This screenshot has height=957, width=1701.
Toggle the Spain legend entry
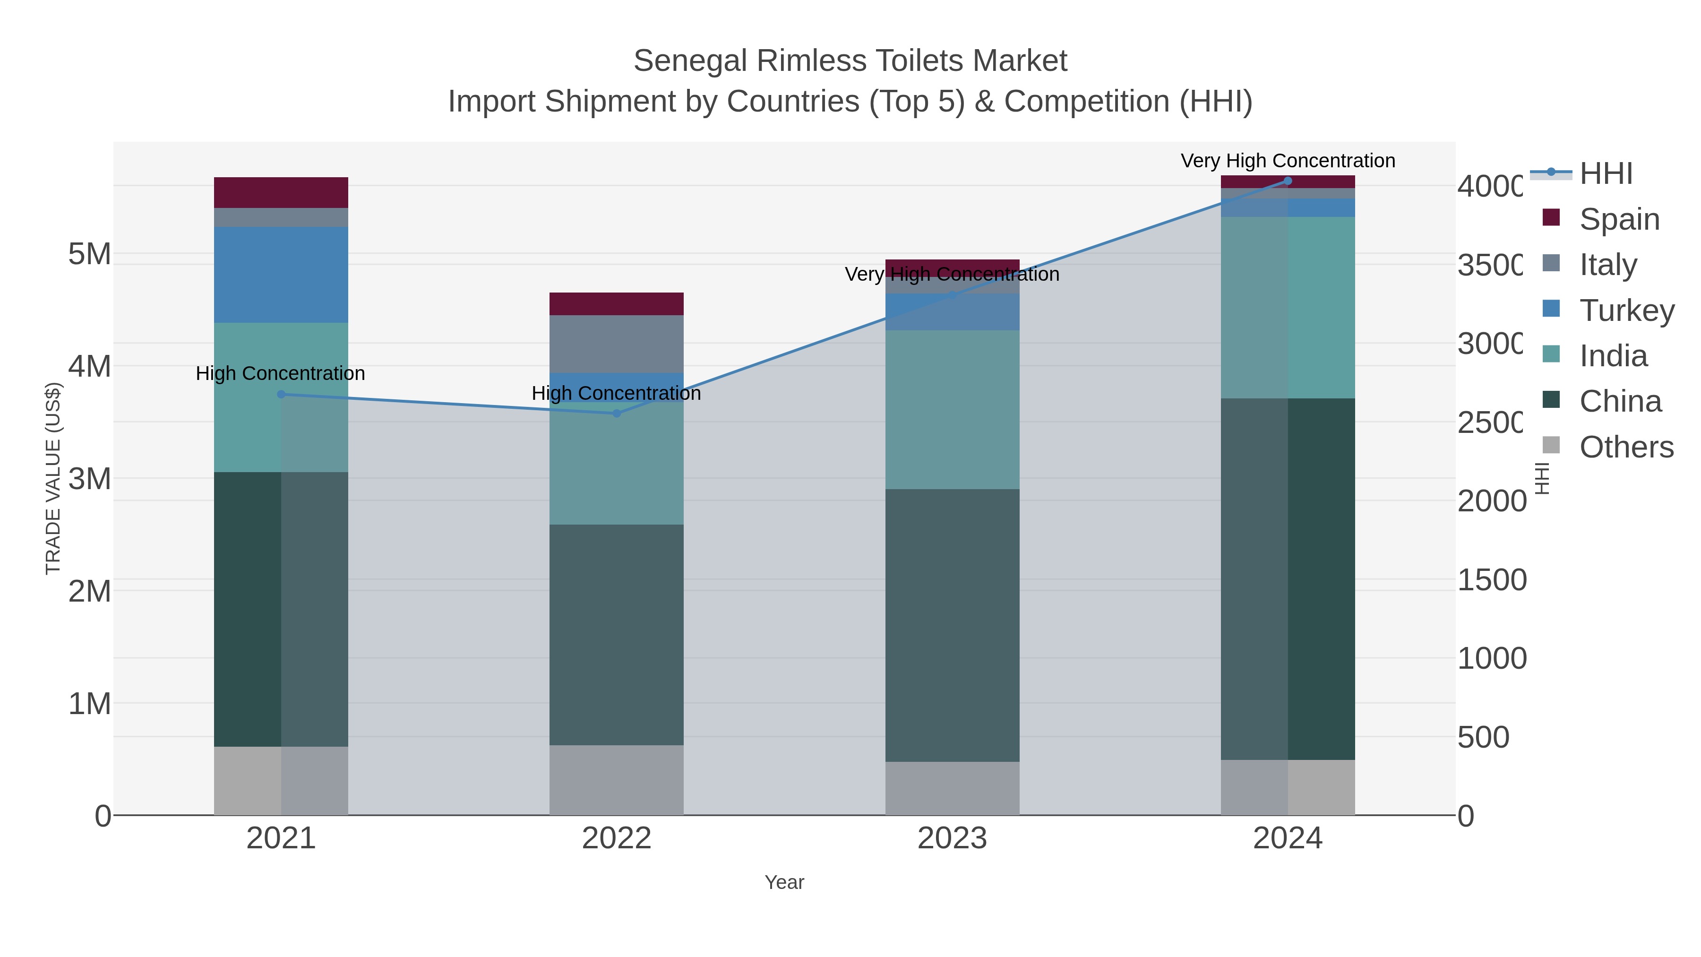[1601, 219]
